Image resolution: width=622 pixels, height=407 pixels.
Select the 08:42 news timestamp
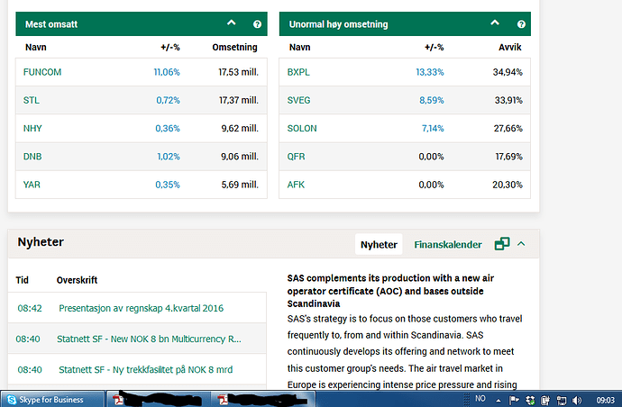tap(30, 308)
